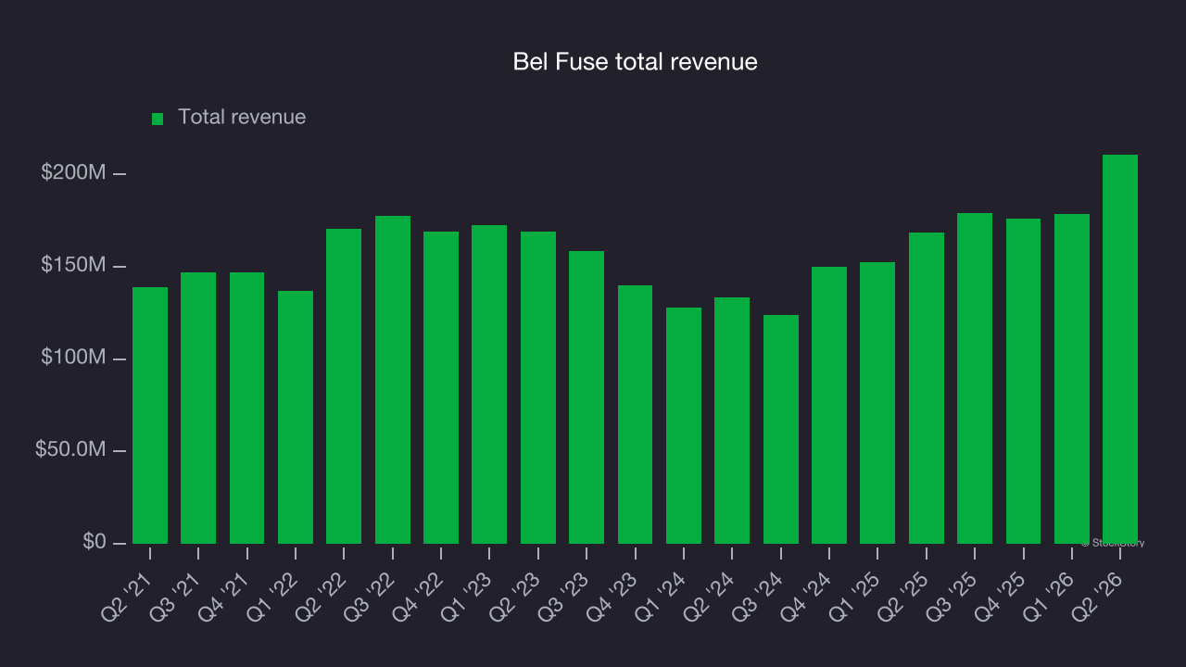Select the Q1 '24 revenue bar
The width and height of the screenshot is (1186, 667).
(684, 425)
